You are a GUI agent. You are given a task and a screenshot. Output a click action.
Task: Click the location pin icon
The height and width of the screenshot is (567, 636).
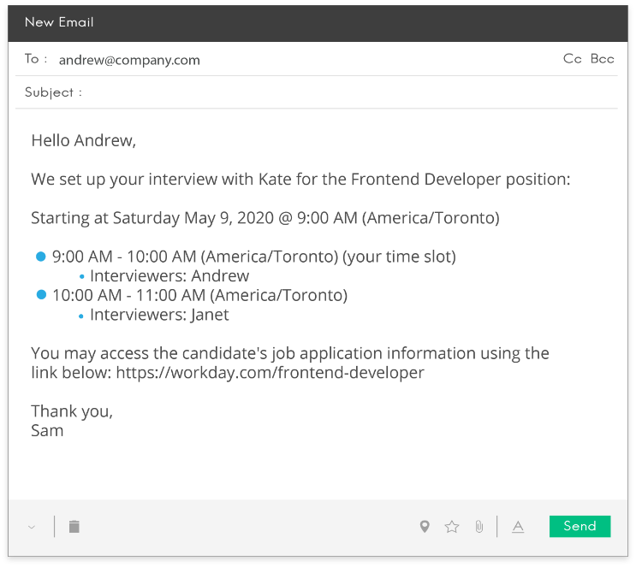(425, 527)
